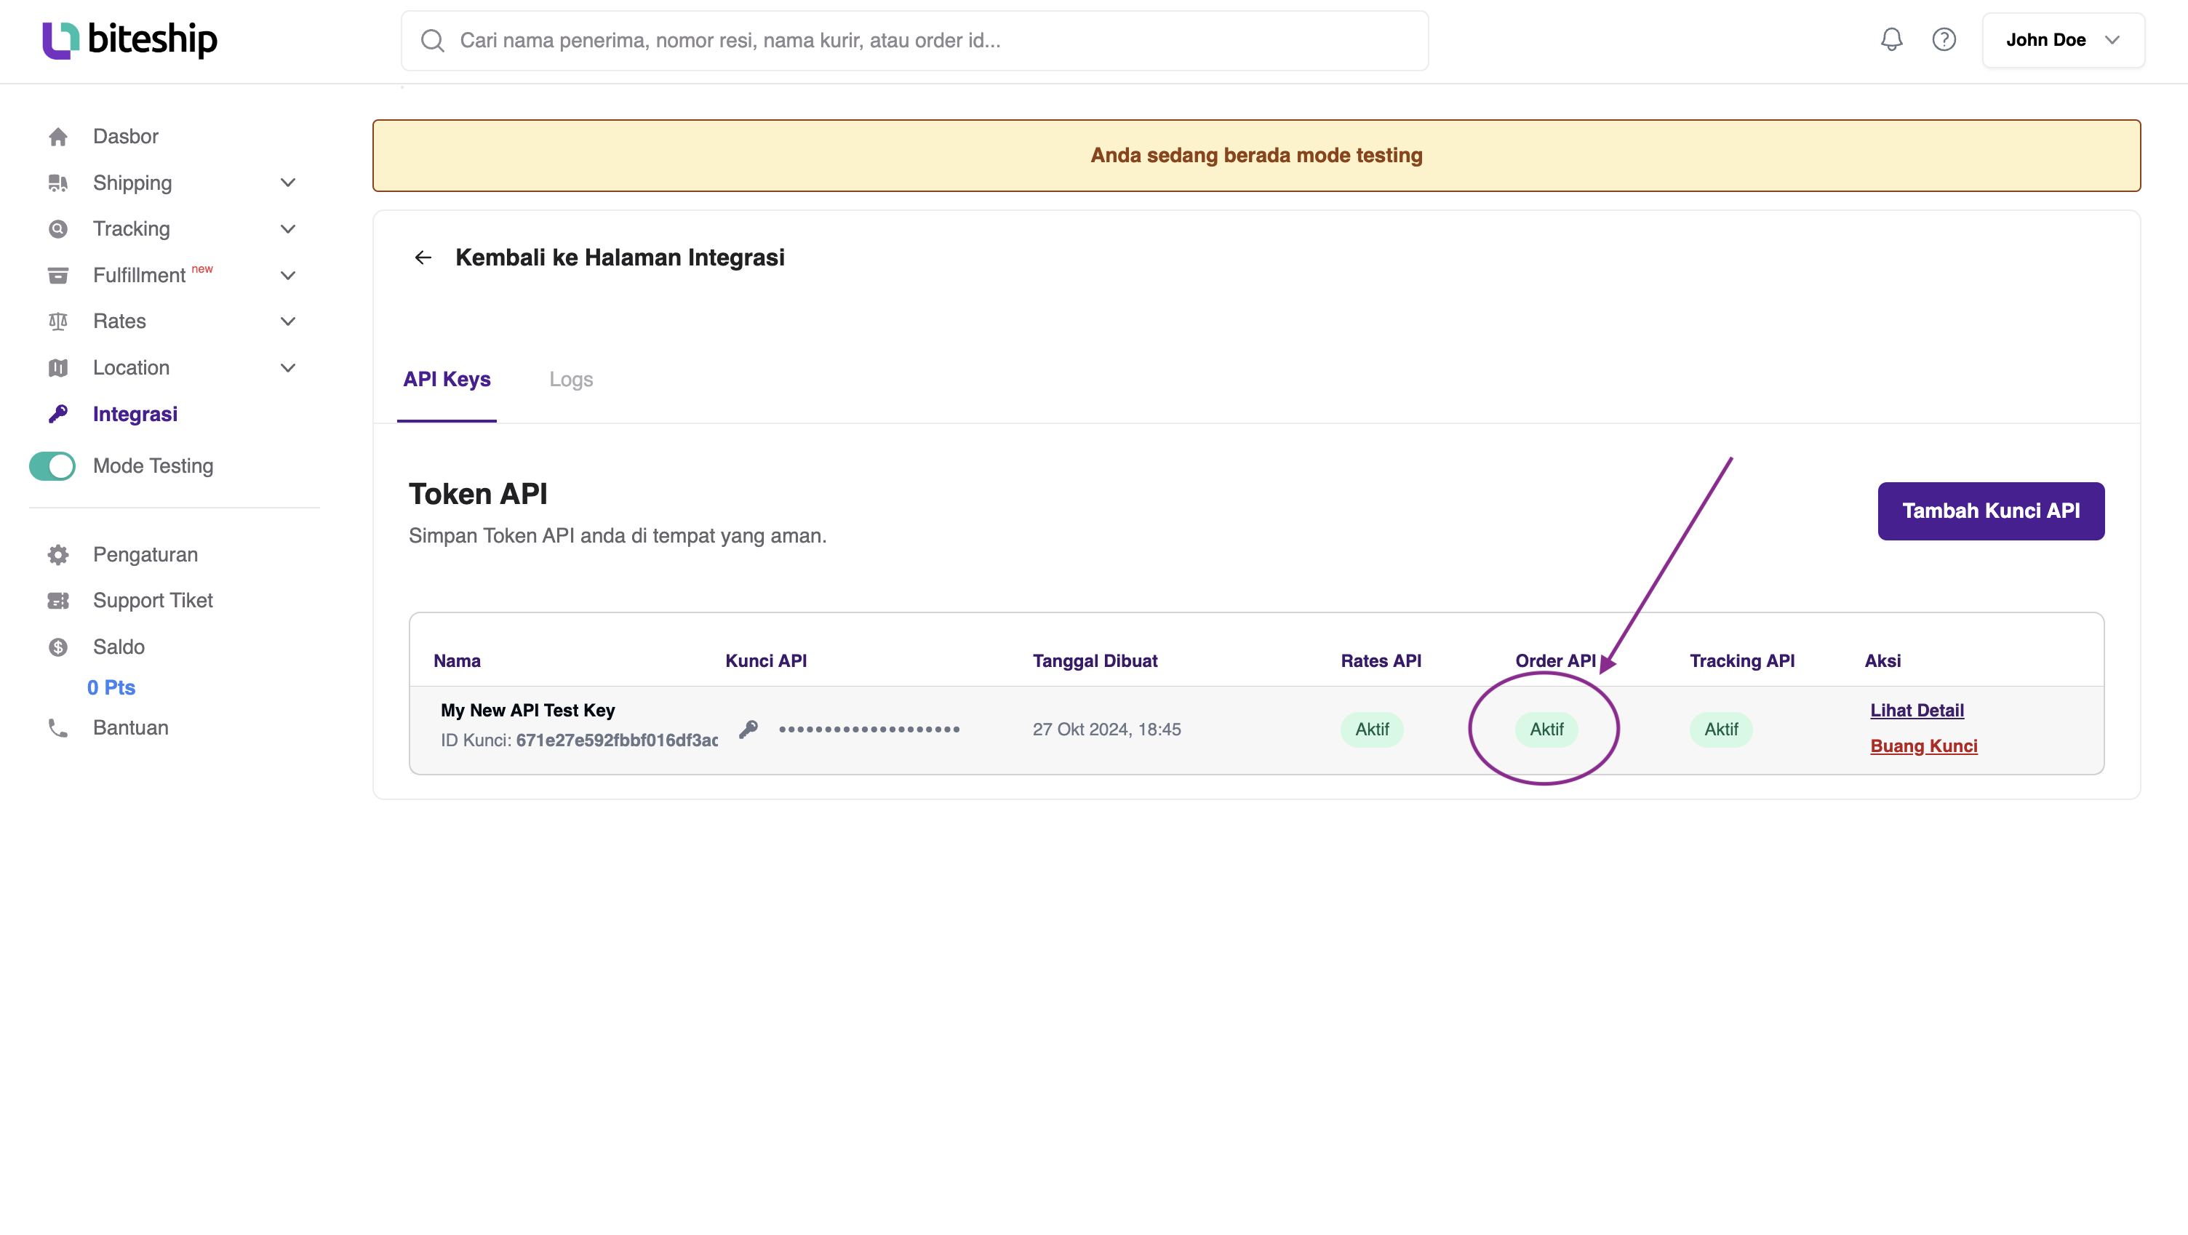Disable the Mode Testing switch

[52, 465]
